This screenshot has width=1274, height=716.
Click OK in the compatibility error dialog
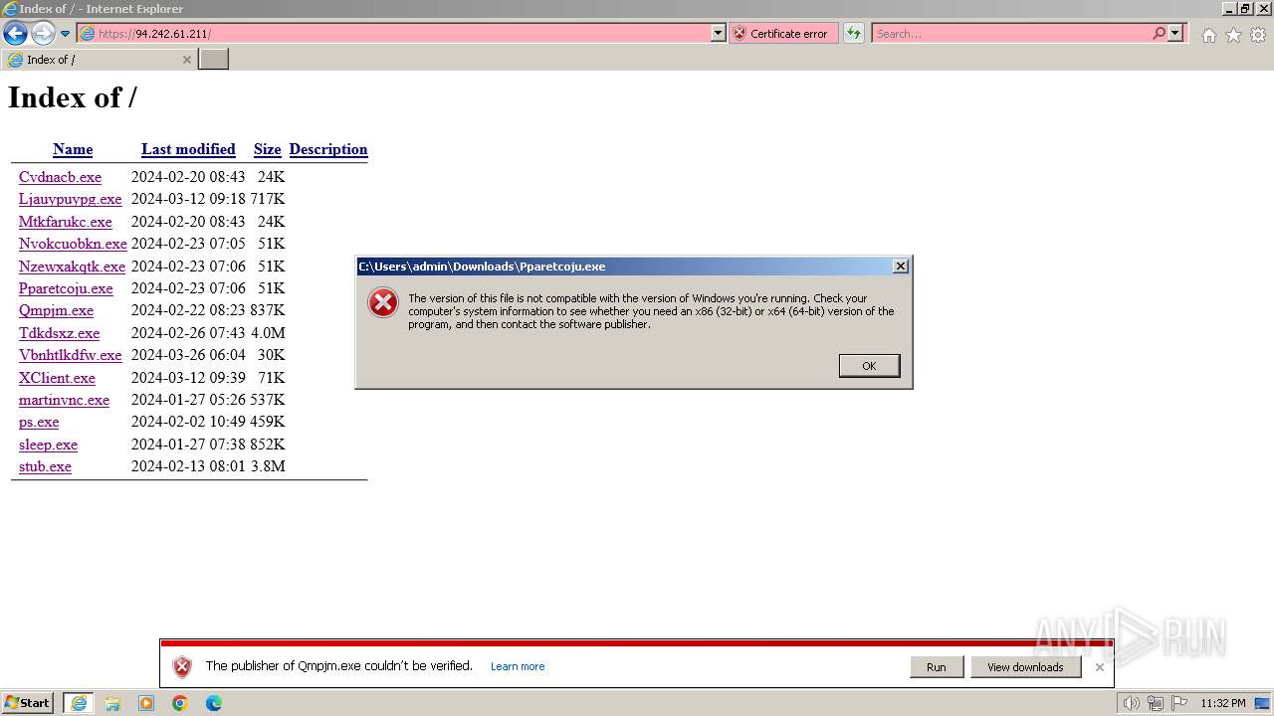[x=869, y=366]
